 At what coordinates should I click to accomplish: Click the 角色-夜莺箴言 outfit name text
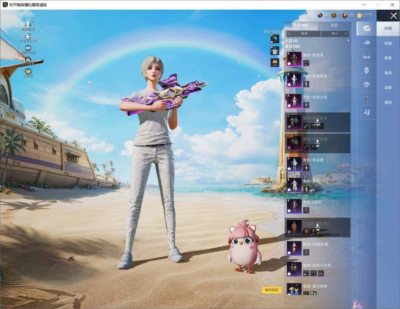315,76
